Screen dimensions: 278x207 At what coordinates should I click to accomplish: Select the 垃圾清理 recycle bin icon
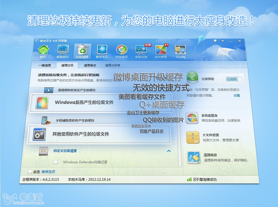82,50
